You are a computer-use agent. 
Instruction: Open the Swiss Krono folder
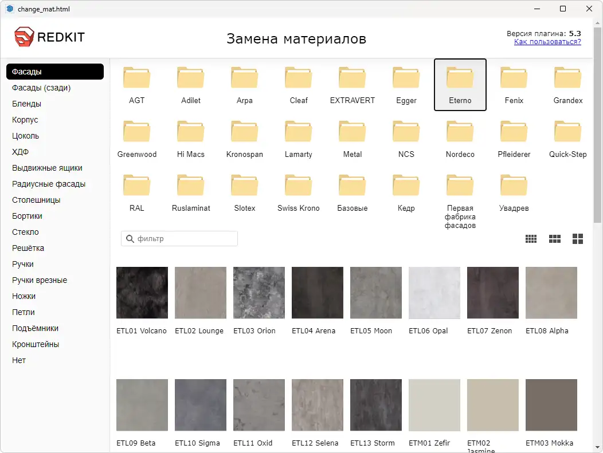point(298,188)
